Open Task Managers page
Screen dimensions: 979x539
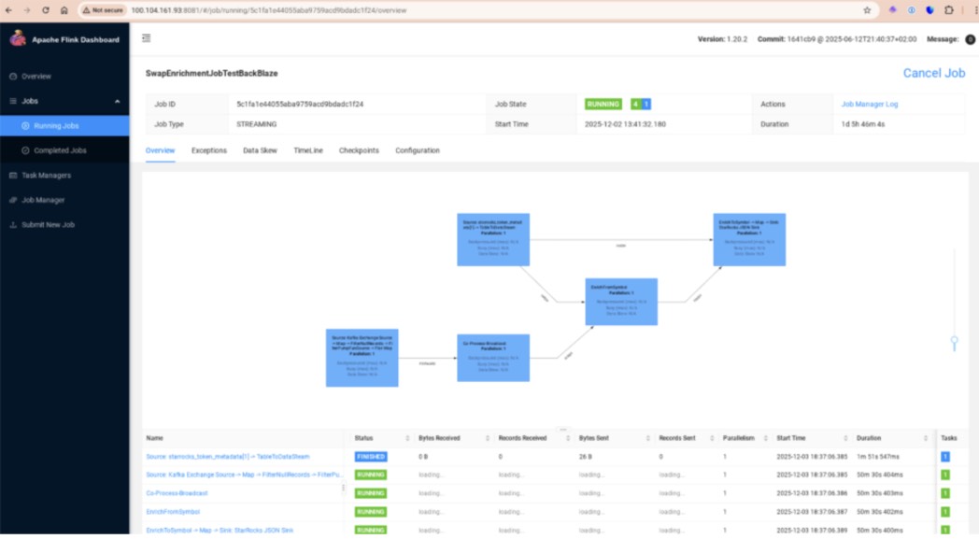pyautogui.click(x=46, y=176)
